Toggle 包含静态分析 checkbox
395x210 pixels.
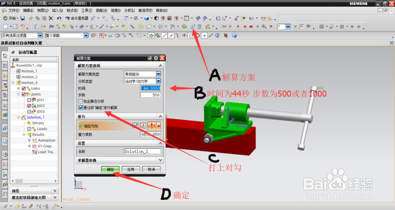pos(81,101)
